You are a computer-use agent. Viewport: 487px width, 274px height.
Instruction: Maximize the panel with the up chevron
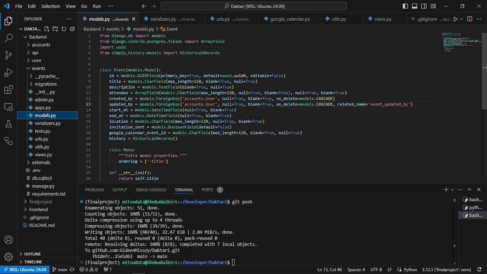click(x=470, y=190)
